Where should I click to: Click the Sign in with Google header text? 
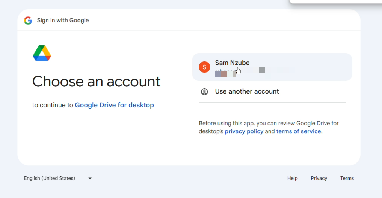(63, 21)
